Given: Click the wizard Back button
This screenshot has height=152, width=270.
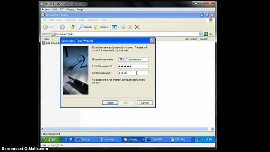Looking at the screenshot, I should click(x=110, y=103).
